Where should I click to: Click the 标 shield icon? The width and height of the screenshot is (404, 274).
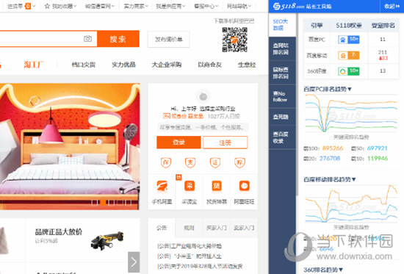[239, 162]
